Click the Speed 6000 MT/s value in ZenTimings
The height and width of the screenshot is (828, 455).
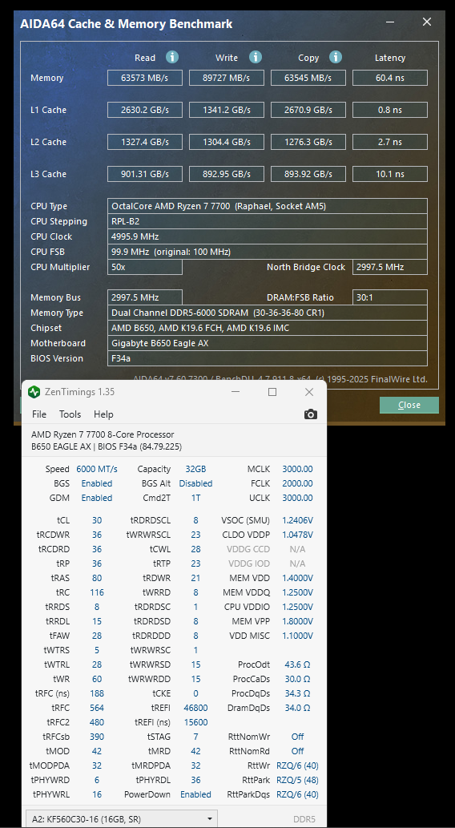(97, 469)
